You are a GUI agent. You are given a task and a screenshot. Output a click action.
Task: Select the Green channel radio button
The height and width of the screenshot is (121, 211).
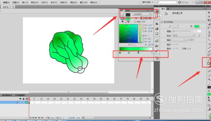point(143,38)
